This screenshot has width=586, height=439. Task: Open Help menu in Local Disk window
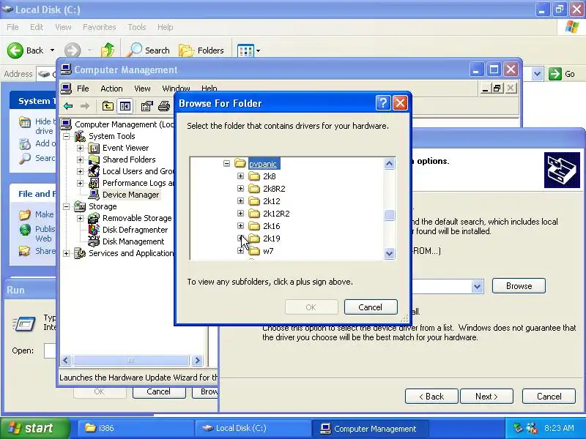(x=165, y=27)
